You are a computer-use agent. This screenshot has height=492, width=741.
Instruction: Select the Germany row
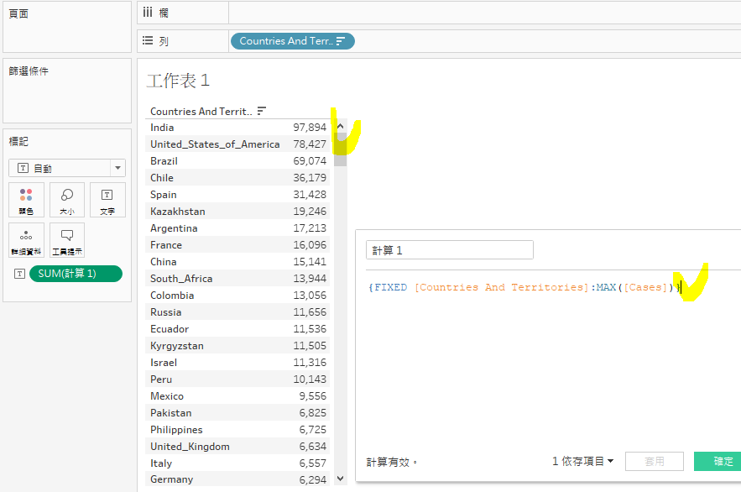pyautogui.click(x=237, y=479)
